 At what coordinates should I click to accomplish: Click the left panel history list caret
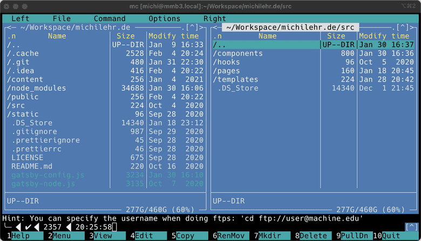191,27
